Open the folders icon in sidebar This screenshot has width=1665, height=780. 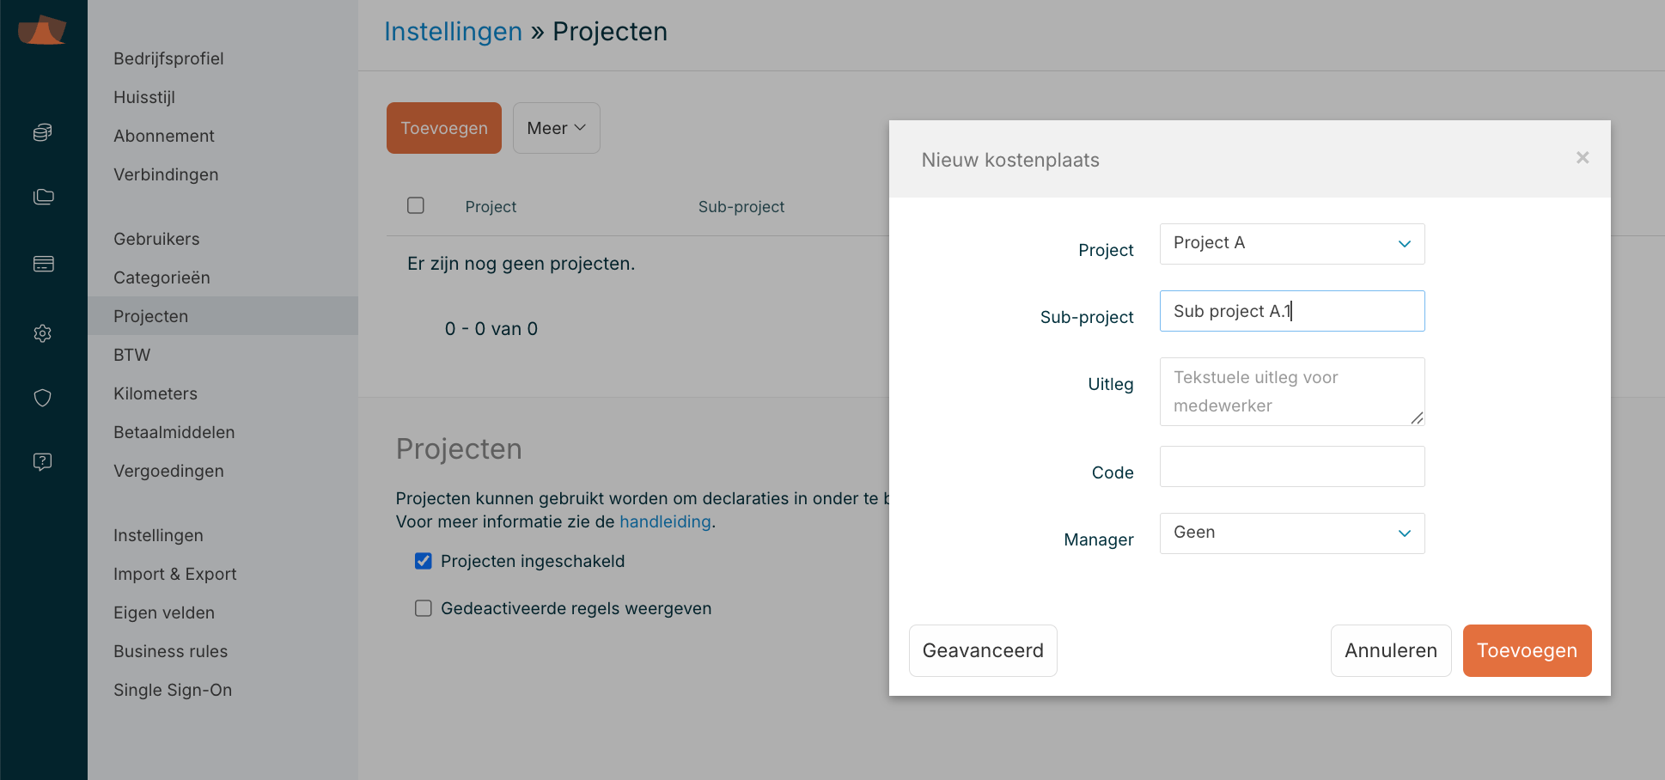(x=43, y=198)
